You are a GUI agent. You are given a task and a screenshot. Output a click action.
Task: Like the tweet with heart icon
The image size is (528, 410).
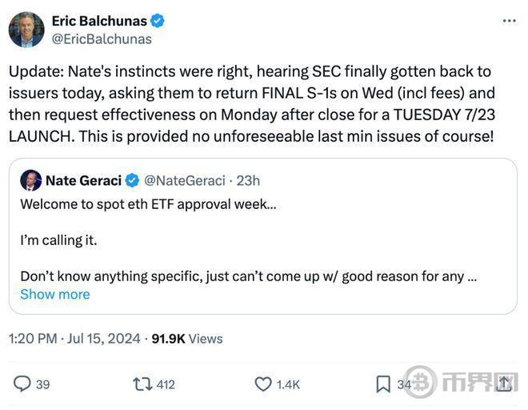coord(263,384)
